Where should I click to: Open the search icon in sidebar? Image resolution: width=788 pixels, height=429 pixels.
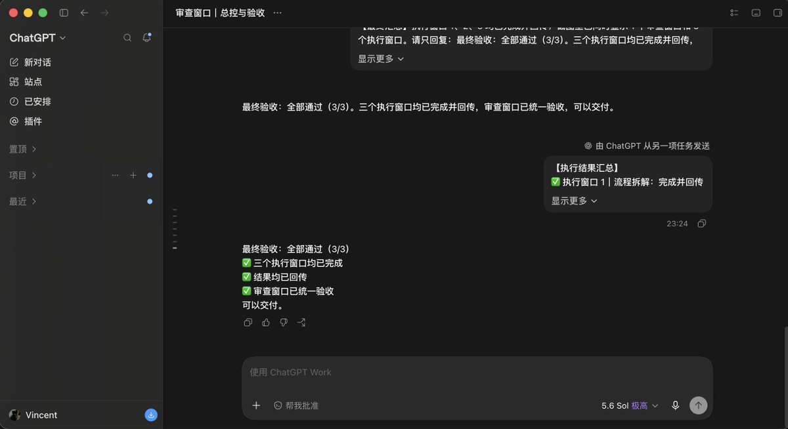(127, 38)
